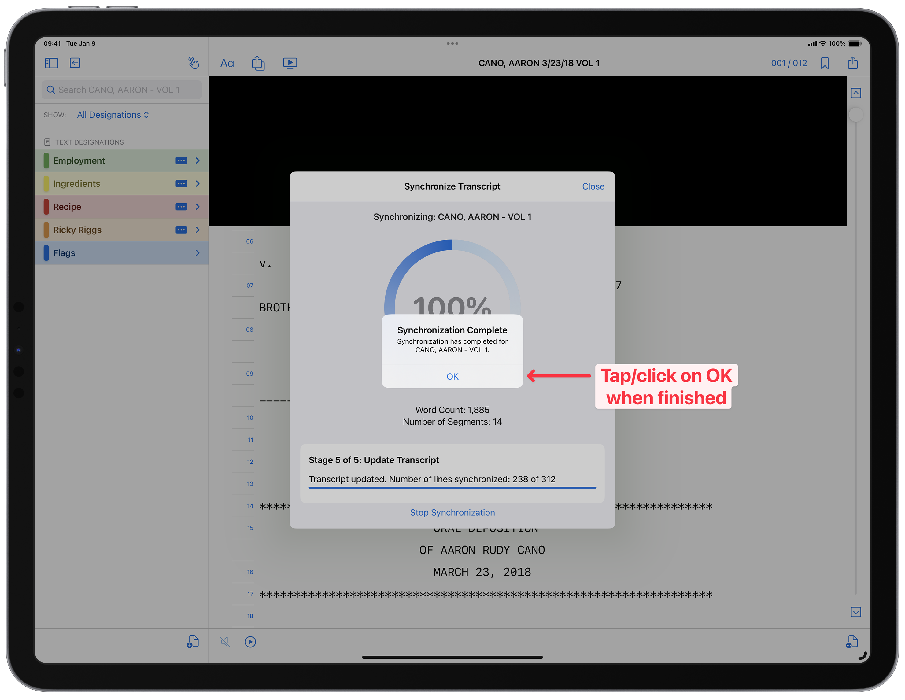Click the top-right share icon

tap(853, 63)
